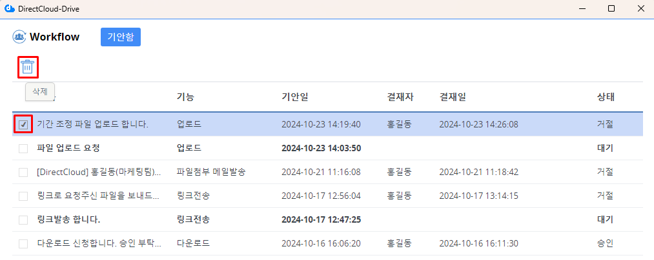This screenshot has width=654, height=260.
Task: Tick checkbox for 링크로 요청주신 파일 row
Action: 23,196
